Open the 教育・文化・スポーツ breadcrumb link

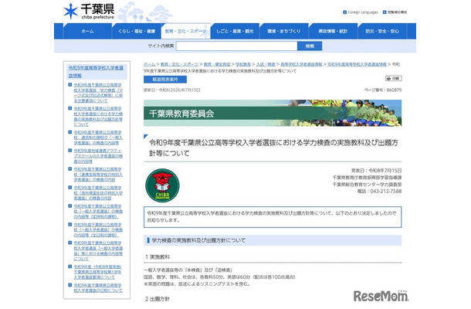tap(179, 64)
